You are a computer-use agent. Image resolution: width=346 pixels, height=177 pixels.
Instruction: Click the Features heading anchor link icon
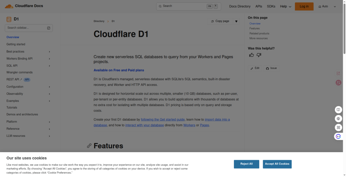tap(89, 146)
